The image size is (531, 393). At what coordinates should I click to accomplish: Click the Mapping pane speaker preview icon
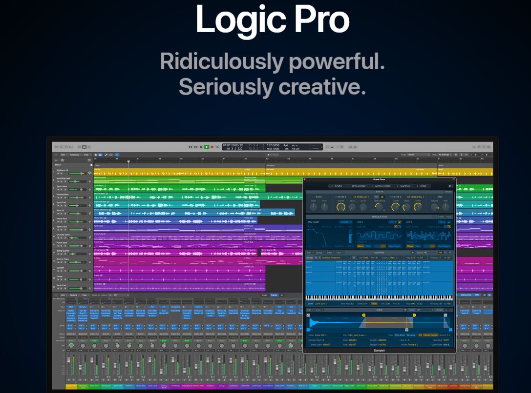pos(413,253)
